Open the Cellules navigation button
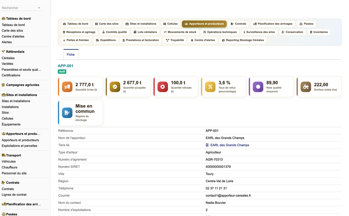The width and height of the screenshot is (349, 216). tap(170, 24)
